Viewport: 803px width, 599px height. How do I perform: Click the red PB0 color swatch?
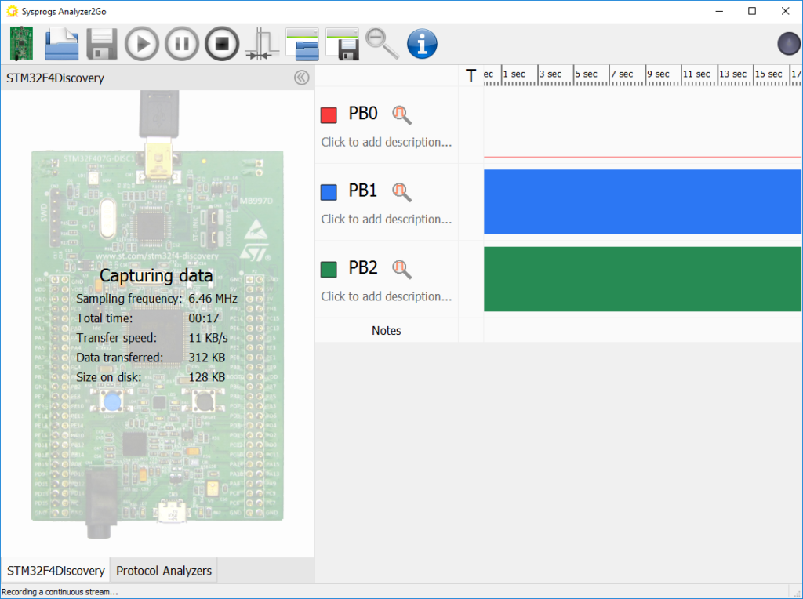[329, 115]
